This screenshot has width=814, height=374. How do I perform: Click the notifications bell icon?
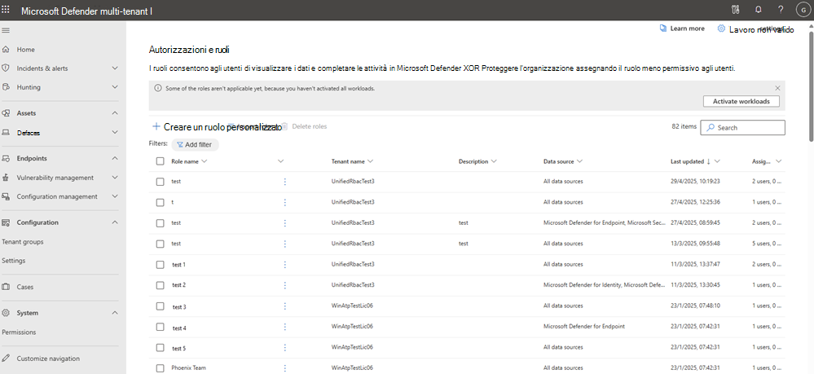pos(758,10)
